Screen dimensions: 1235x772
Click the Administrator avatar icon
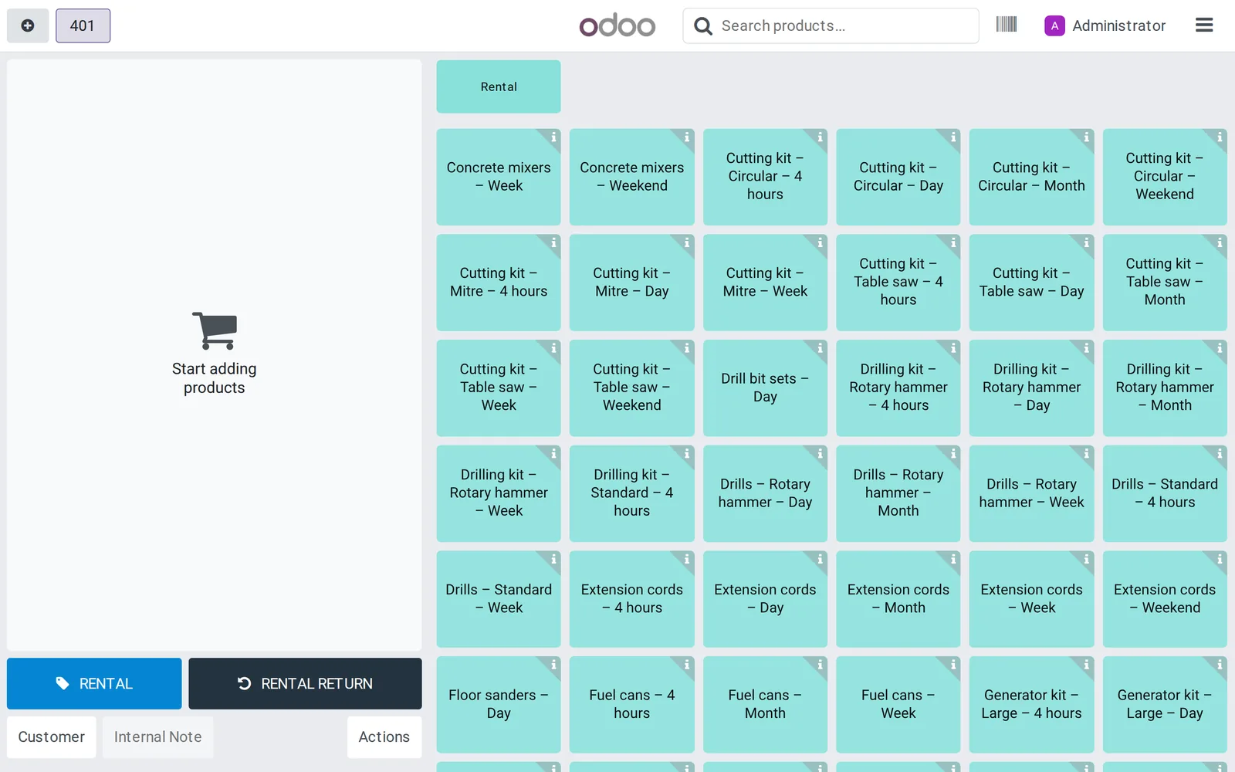[1054, 25]
